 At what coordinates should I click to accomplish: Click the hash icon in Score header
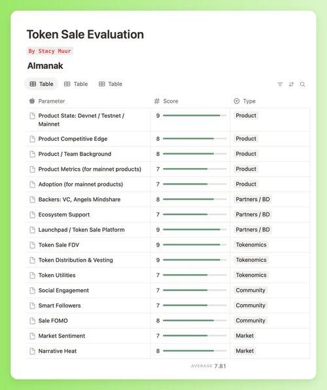[157, 101]
